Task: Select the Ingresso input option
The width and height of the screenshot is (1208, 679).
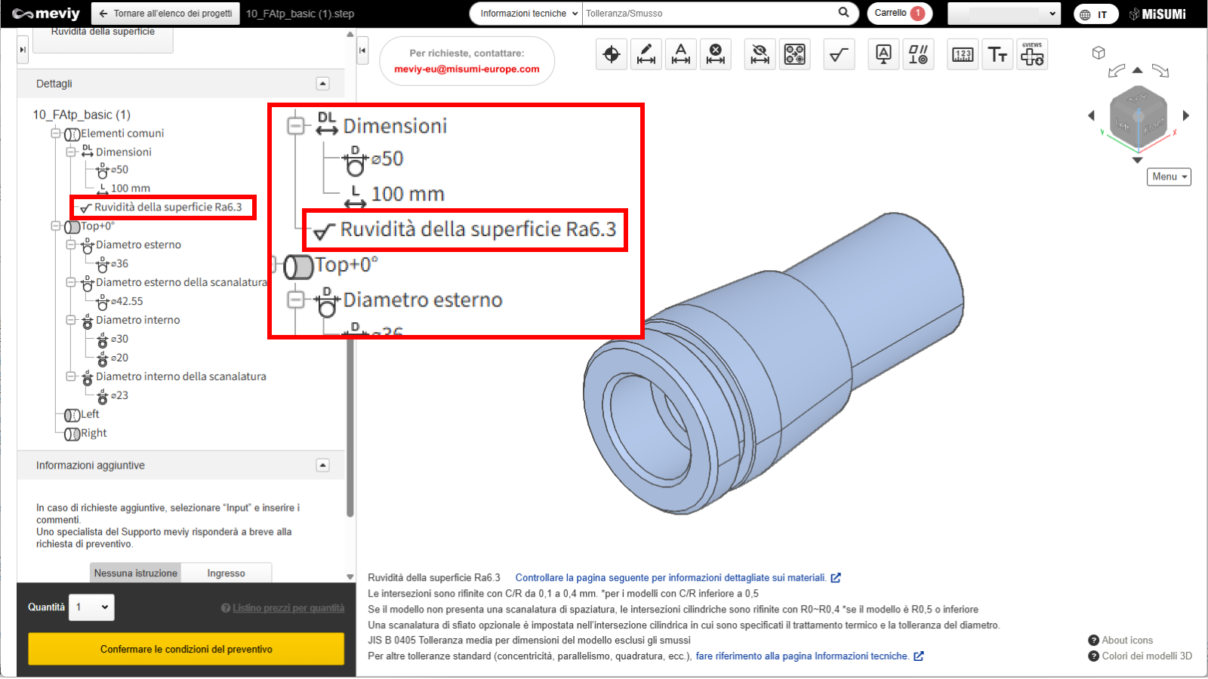Action: point(226,573)
